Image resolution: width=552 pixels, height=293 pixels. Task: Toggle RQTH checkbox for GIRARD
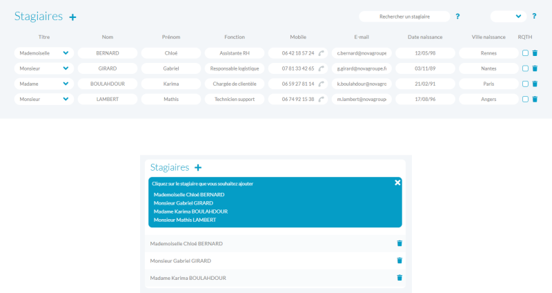525,68
